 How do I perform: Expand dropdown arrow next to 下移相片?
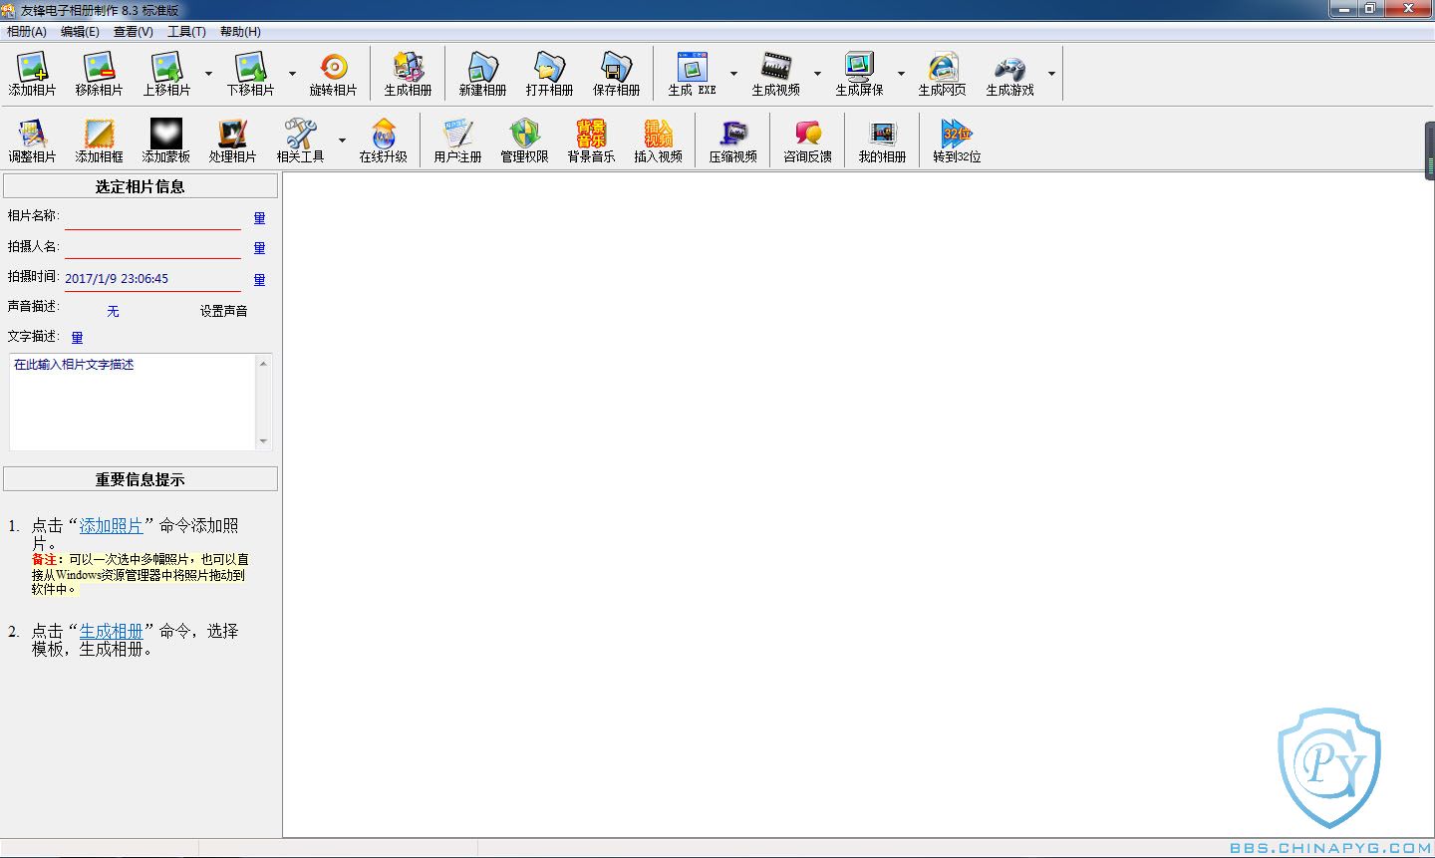(292, 74)
